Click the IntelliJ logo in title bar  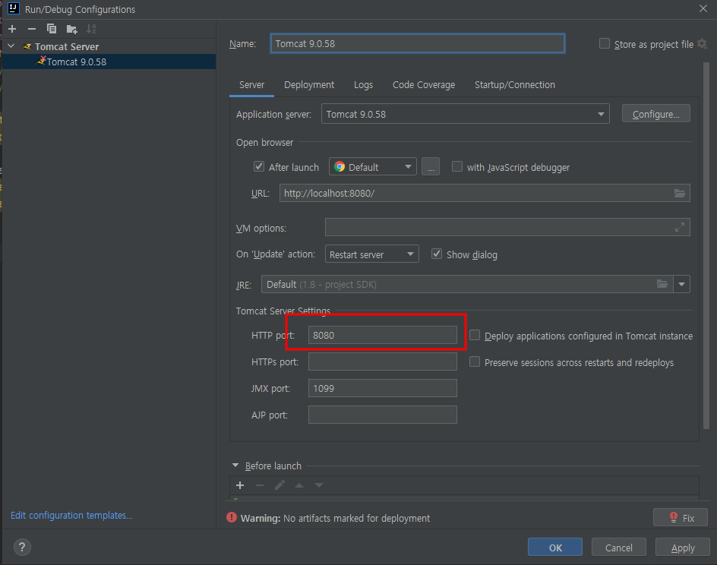point(13,8)
